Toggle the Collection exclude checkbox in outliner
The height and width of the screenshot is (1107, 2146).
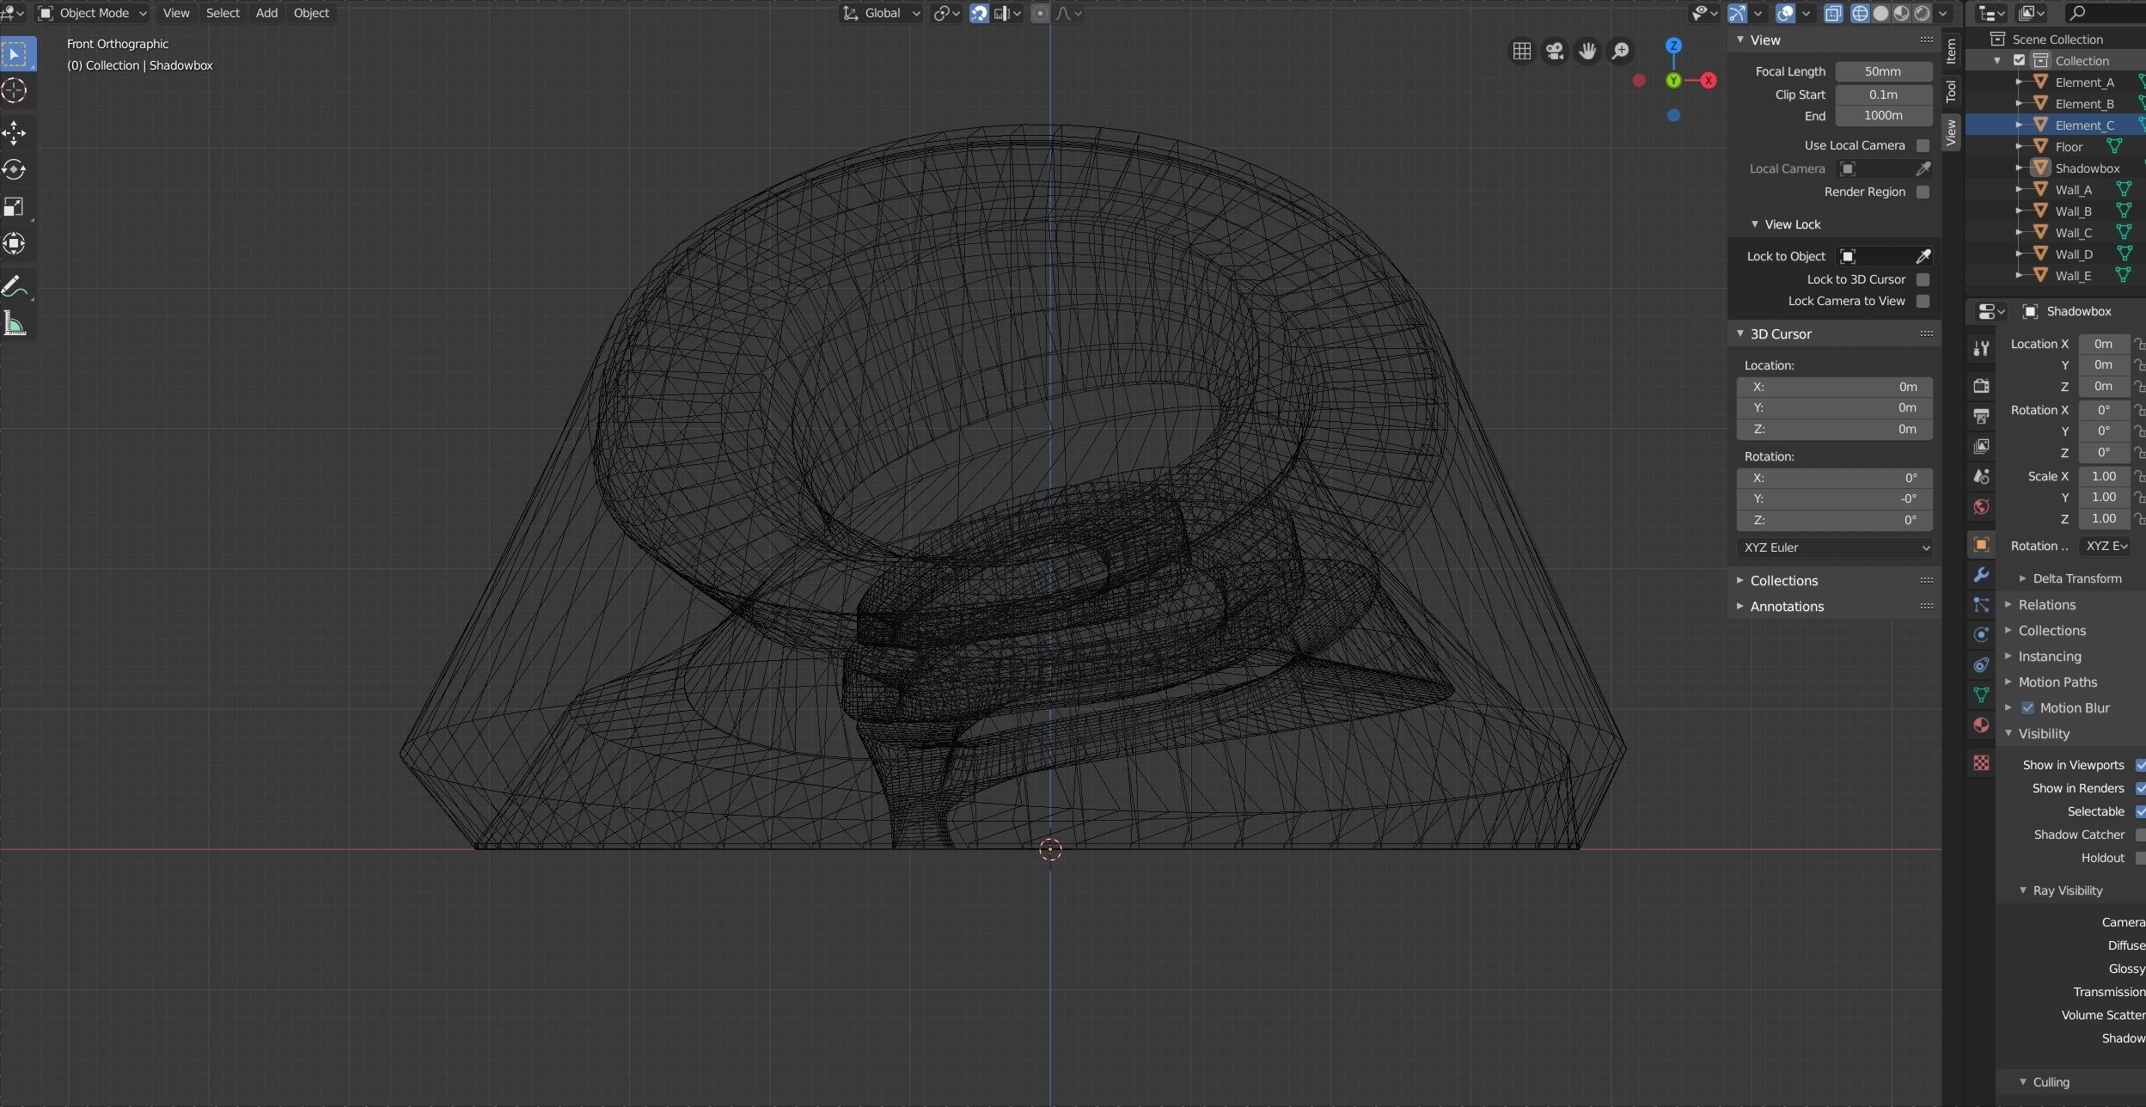coord(2019,60)
